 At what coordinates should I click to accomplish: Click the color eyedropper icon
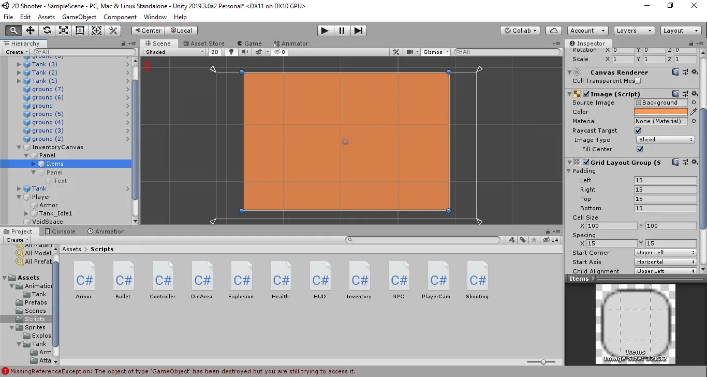click(694, 112)
